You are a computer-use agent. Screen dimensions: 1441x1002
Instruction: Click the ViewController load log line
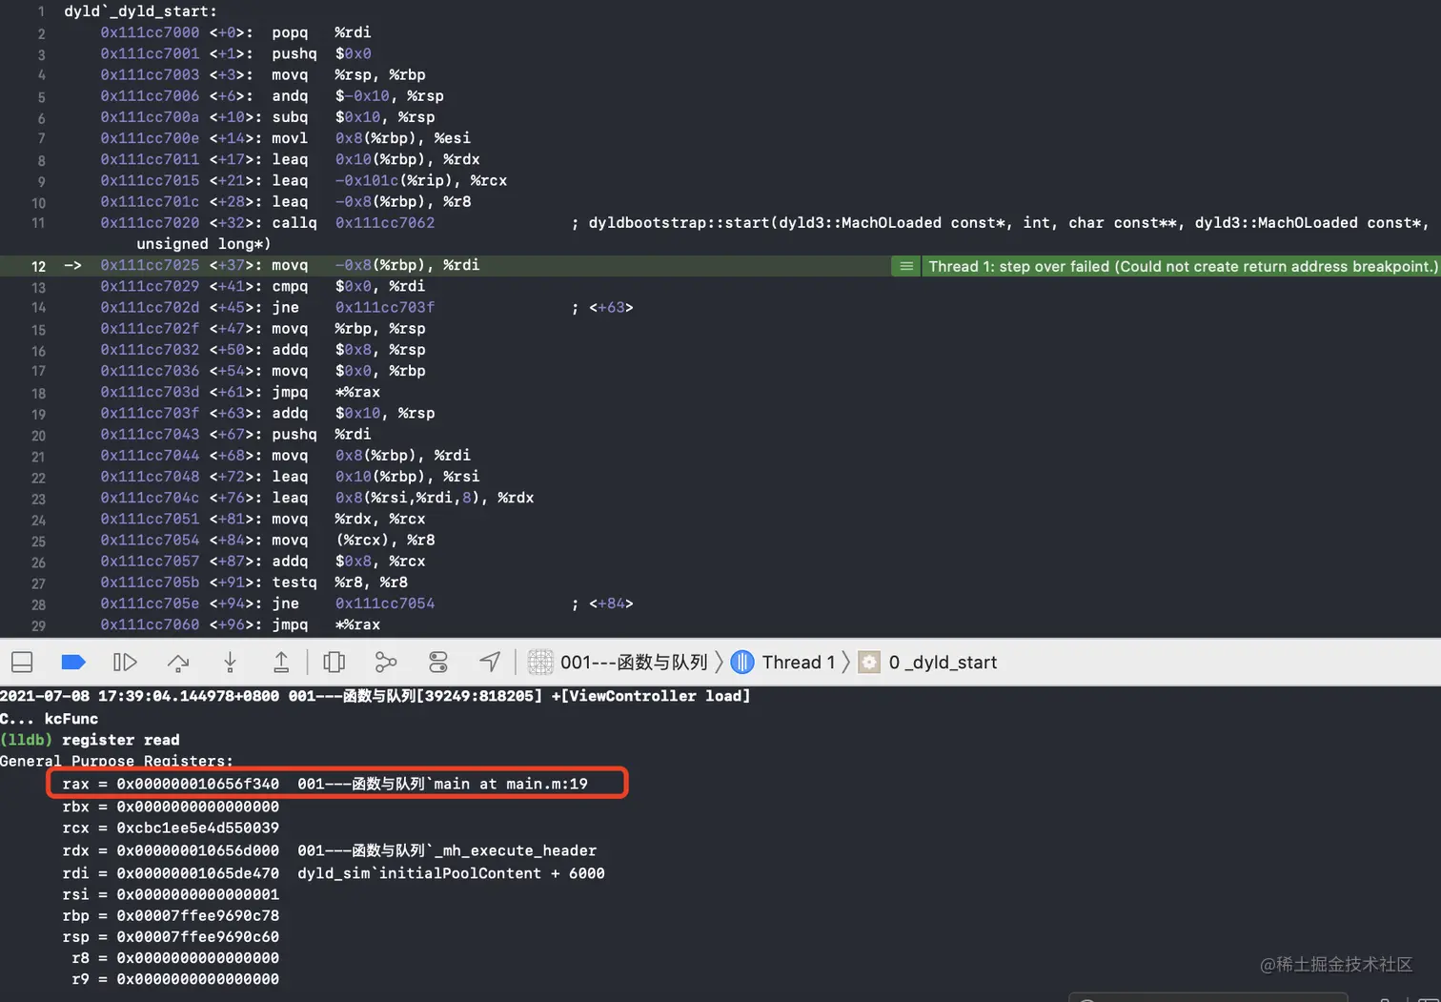[x=375, y=696]
